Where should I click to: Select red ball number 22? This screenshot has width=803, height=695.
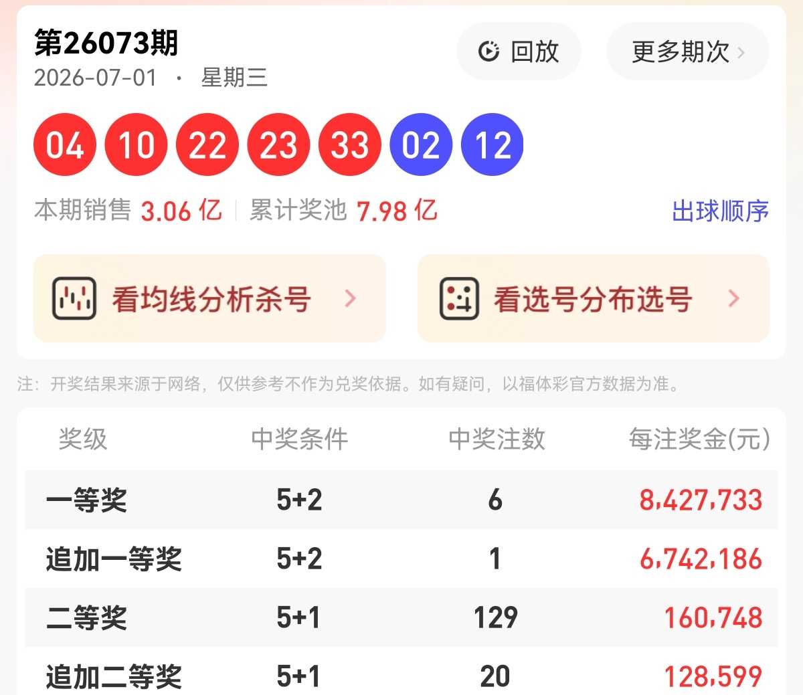pos(207,145)
